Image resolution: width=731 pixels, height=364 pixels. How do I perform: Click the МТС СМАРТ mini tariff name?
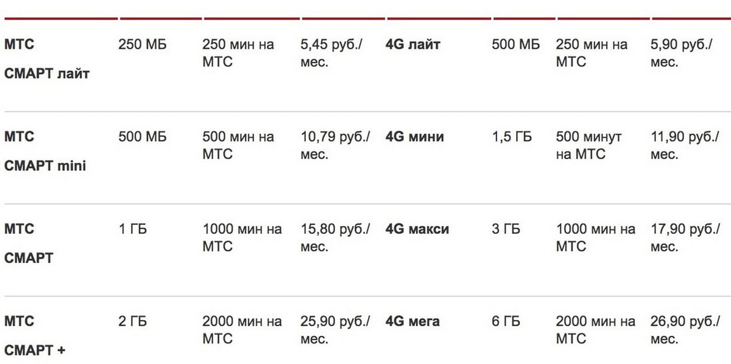tap(45, 151)
